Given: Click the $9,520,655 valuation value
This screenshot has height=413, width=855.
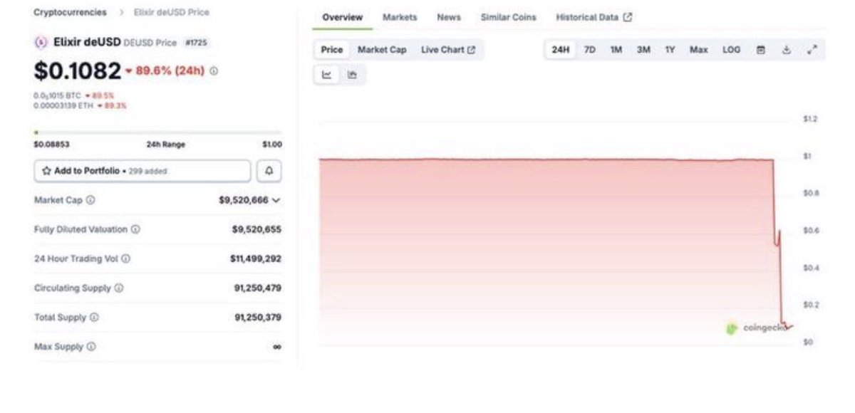Looking at the screenshot, I should [256, 229].
